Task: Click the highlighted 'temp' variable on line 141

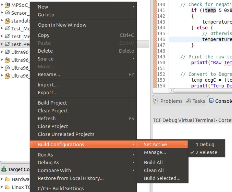Action: [210, 10]
